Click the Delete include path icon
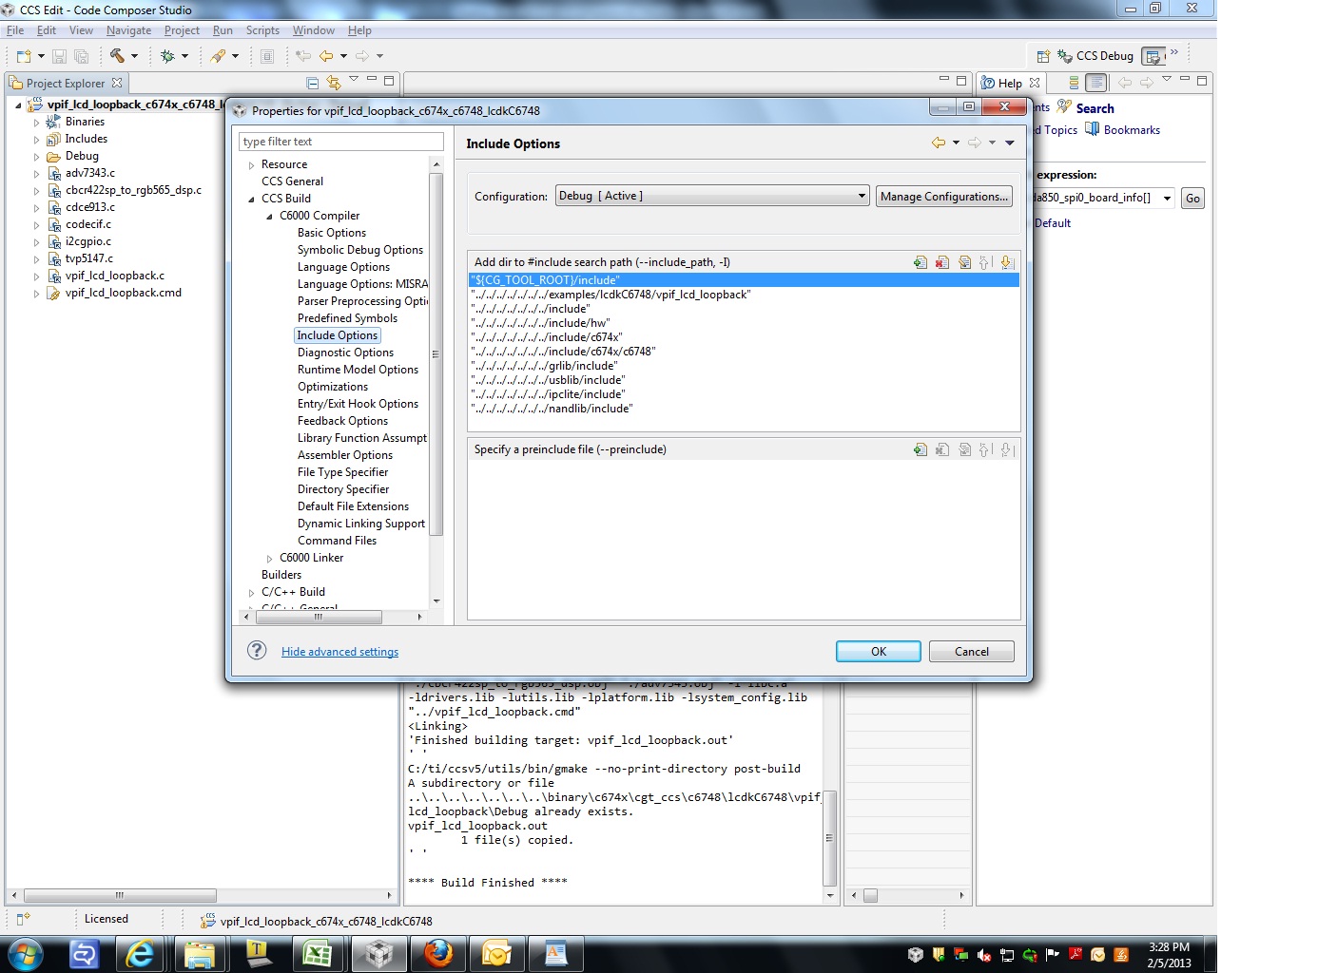 942,262
